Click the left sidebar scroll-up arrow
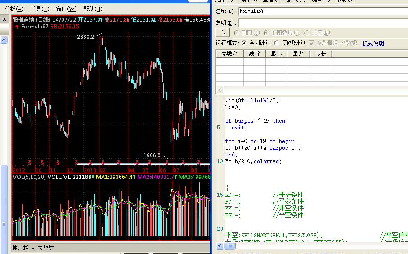Viewport: 408px width, 254px height. point(4,40)
